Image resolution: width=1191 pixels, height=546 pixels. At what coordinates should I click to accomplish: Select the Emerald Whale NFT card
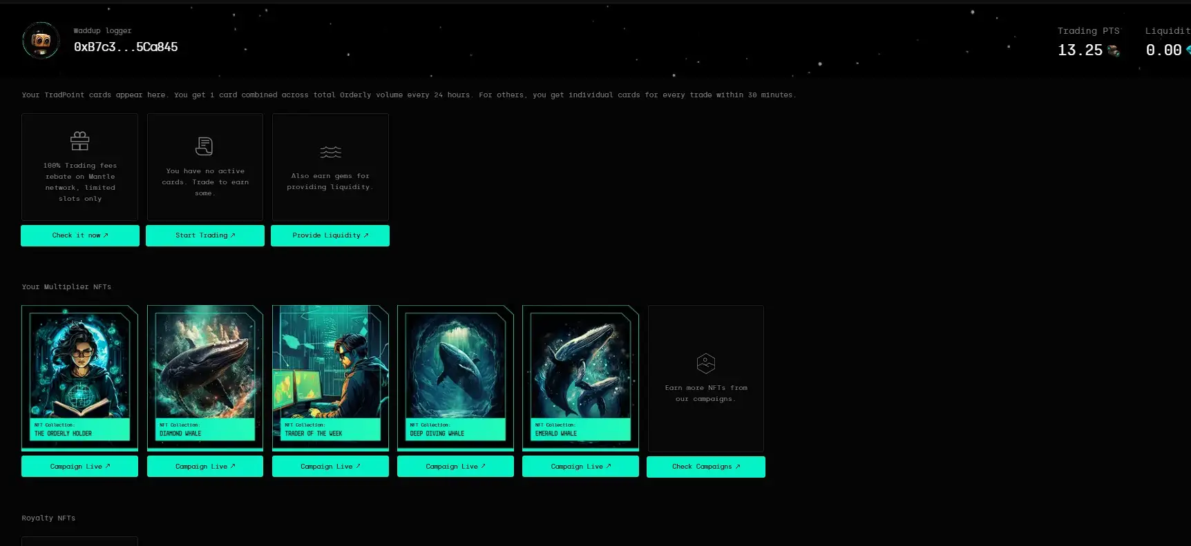pos(580,376)
